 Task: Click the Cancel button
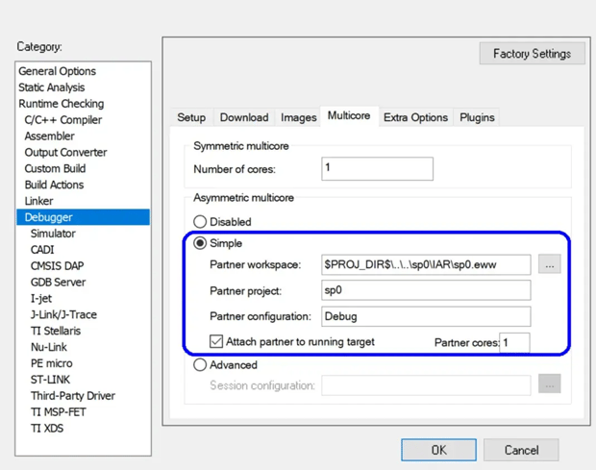click(x=521, y=450)
